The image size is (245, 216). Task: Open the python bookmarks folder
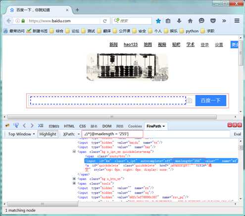point(189,31)
